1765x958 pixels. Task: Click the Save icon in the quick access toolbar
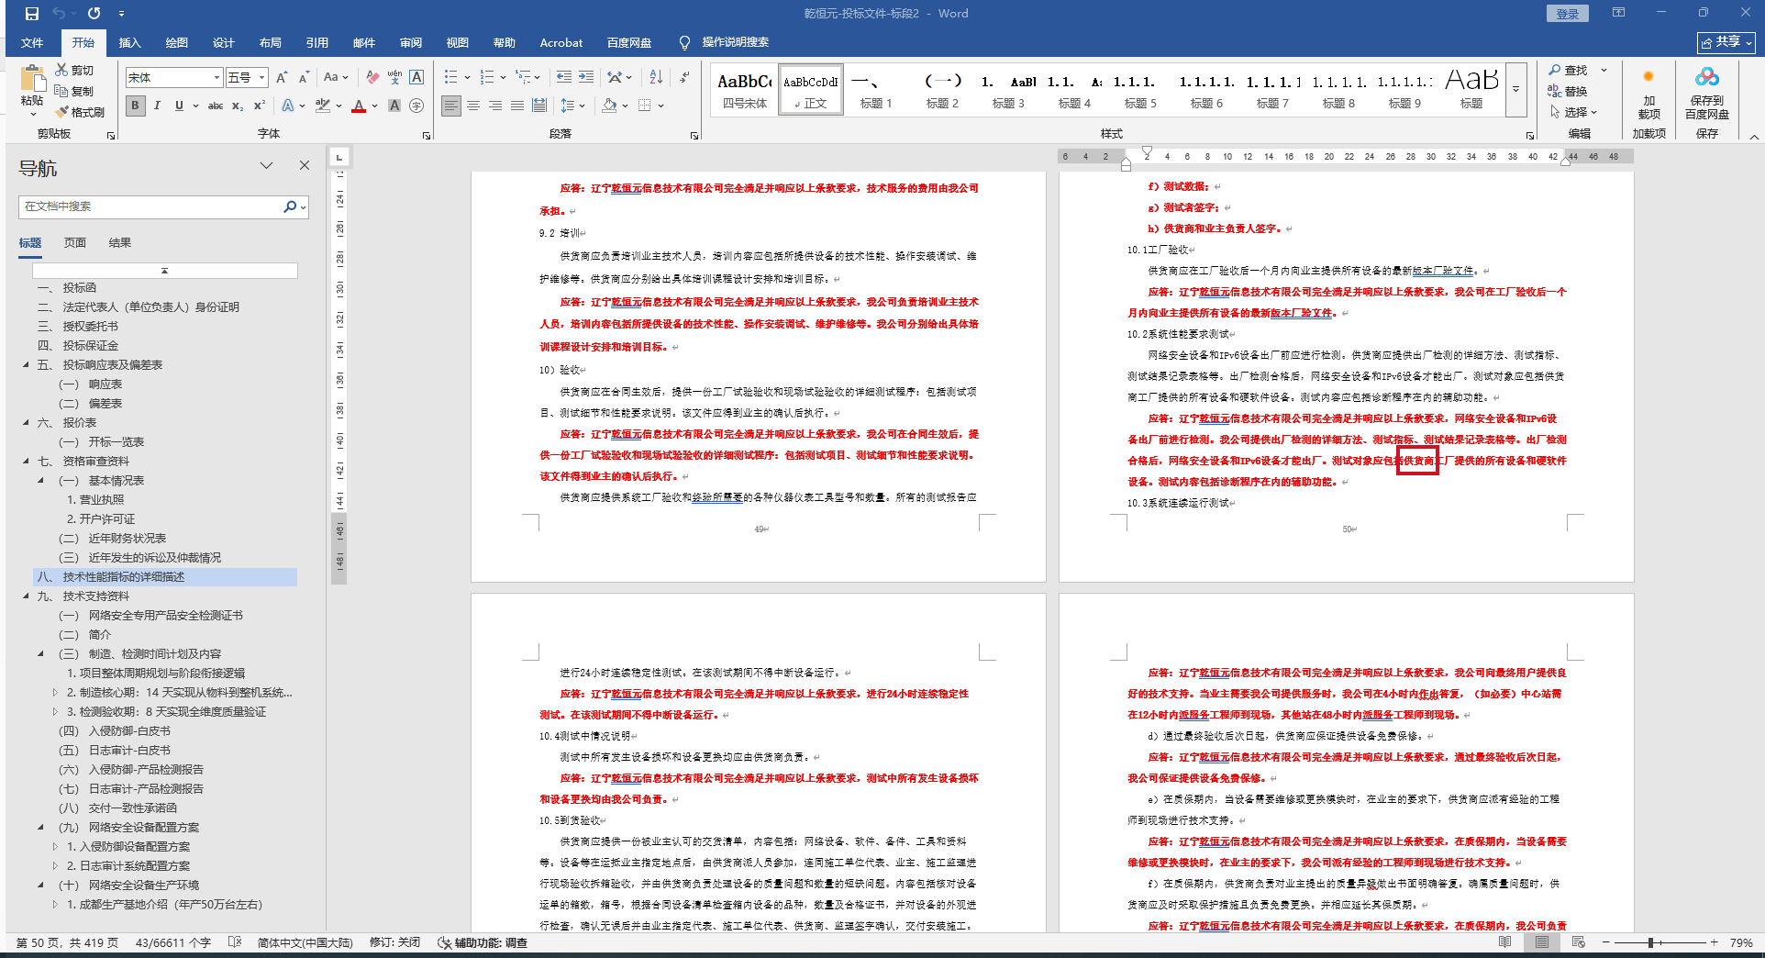pyautogui.click(x=32, y=14)
